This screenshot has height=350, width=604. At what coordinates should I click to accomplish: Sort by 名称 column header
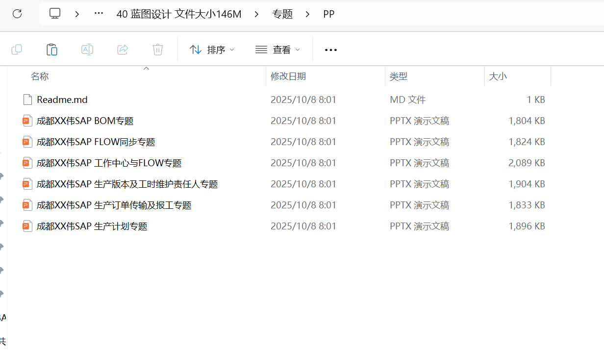tap(40, 76)
